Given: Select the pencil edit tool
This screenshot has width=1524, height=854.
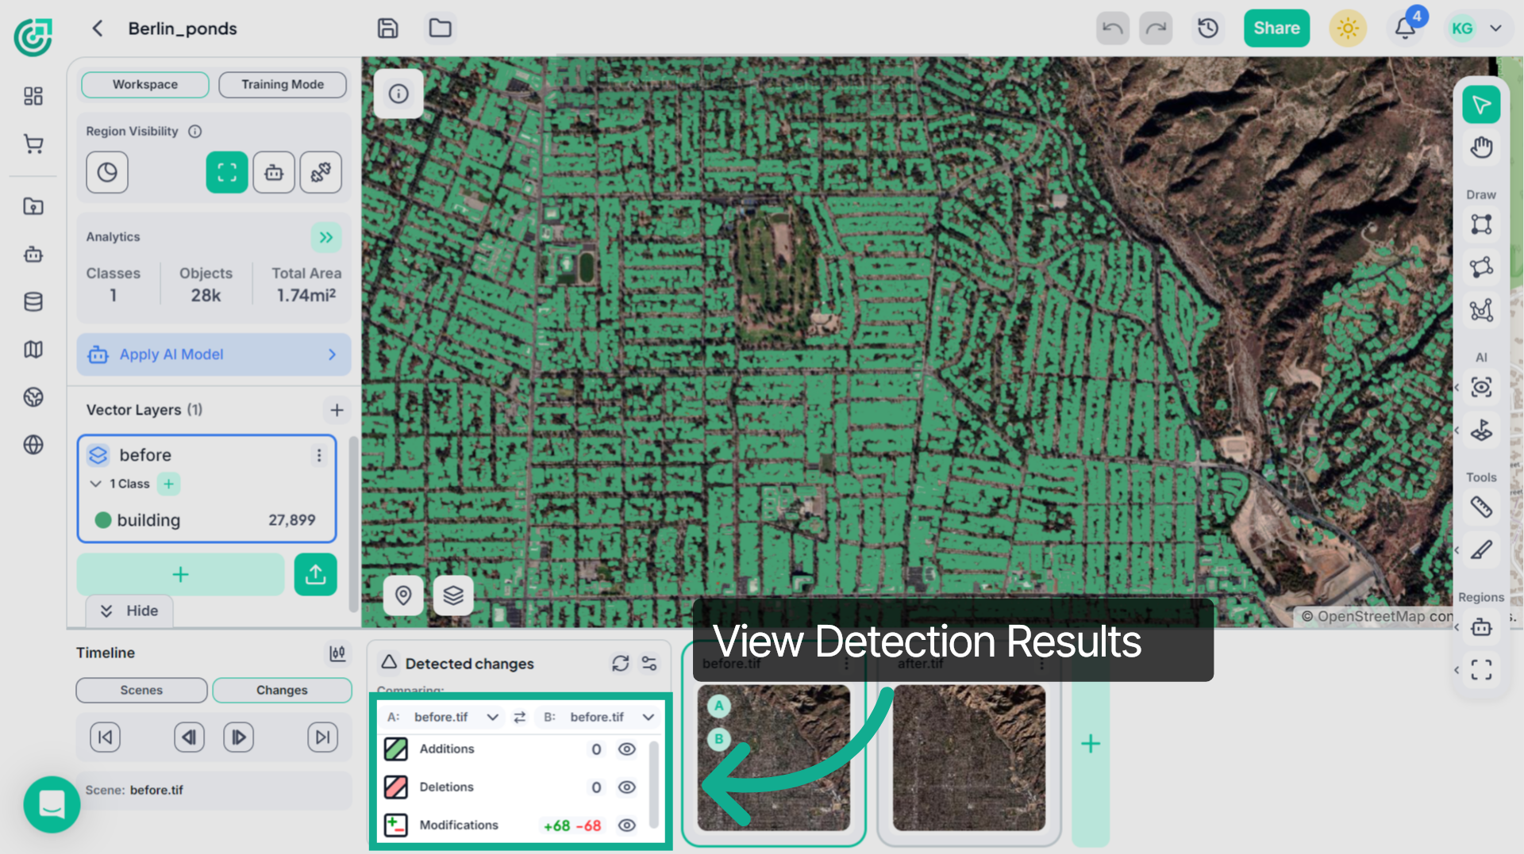Looking at the screenshot, I should click(x=1481, y=550).
